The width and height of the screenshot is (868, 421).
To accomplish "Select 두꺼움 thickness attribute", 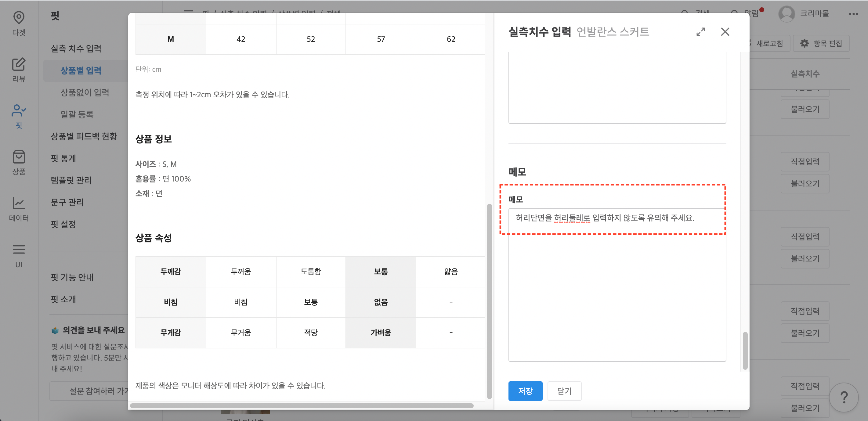I will pos(241,272).
